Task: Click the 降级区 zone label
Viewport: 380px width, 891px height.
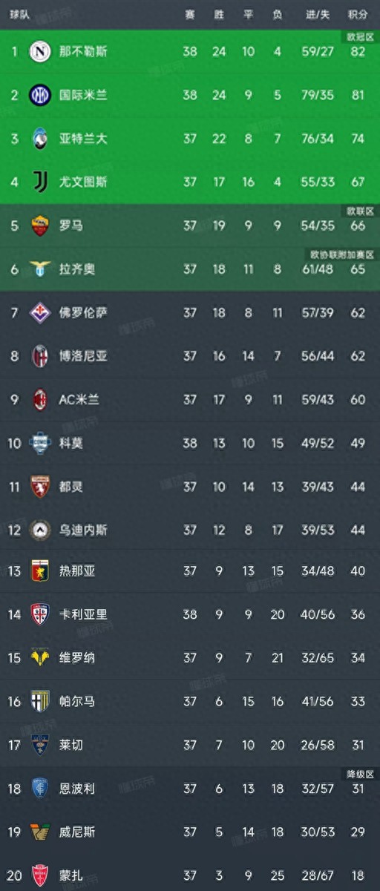Action: coord(360,774)
